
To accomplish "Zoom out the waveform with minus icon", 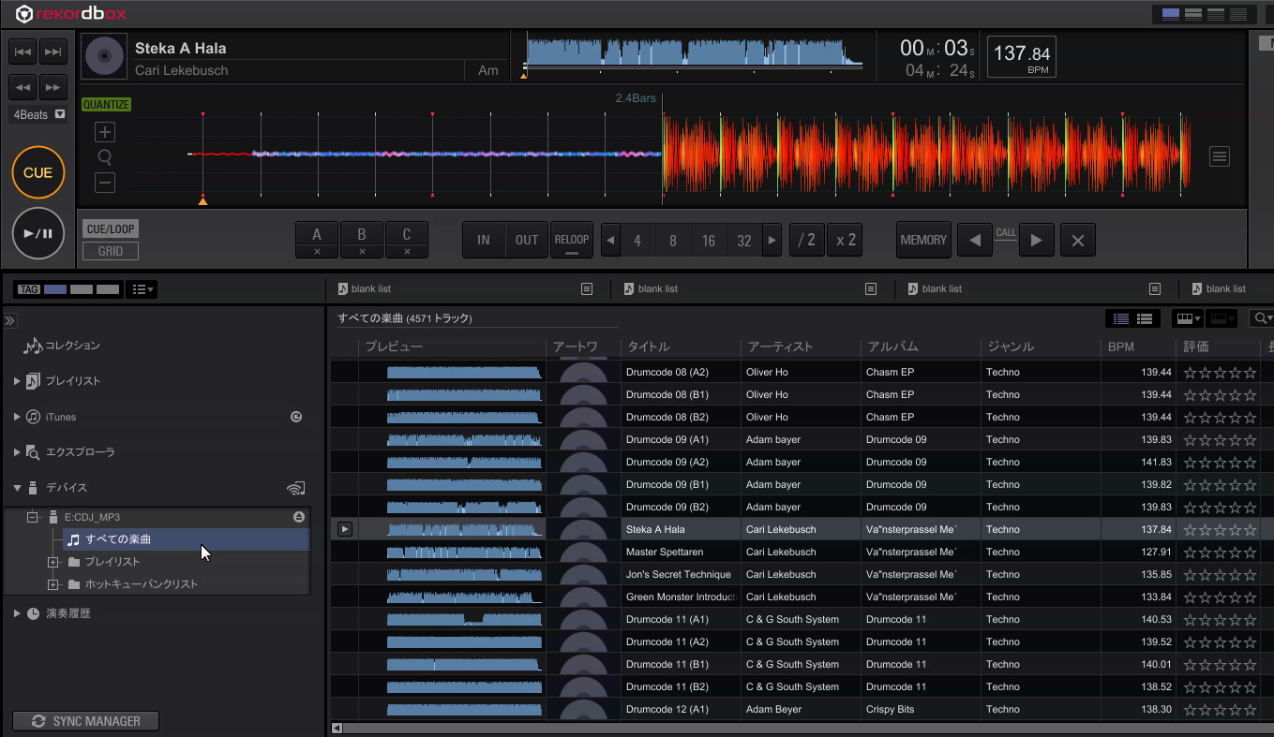I will pyautogui.click(x=105, y=184).
